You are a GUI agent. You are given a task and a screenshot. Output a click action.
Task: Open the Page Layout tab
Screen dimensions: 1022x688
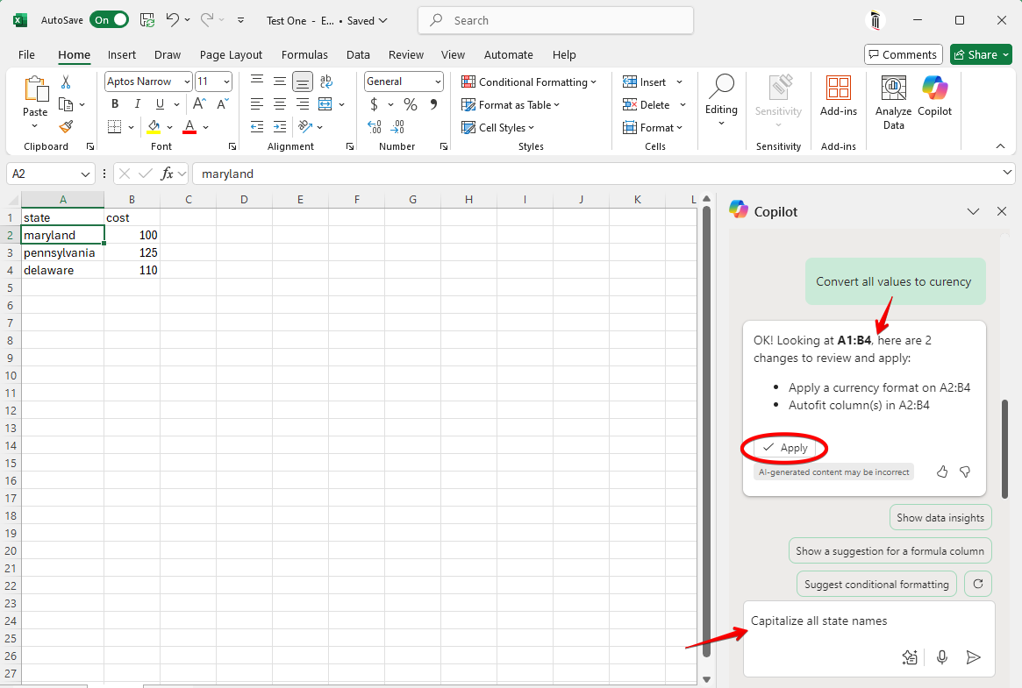[x=231, y=54]
